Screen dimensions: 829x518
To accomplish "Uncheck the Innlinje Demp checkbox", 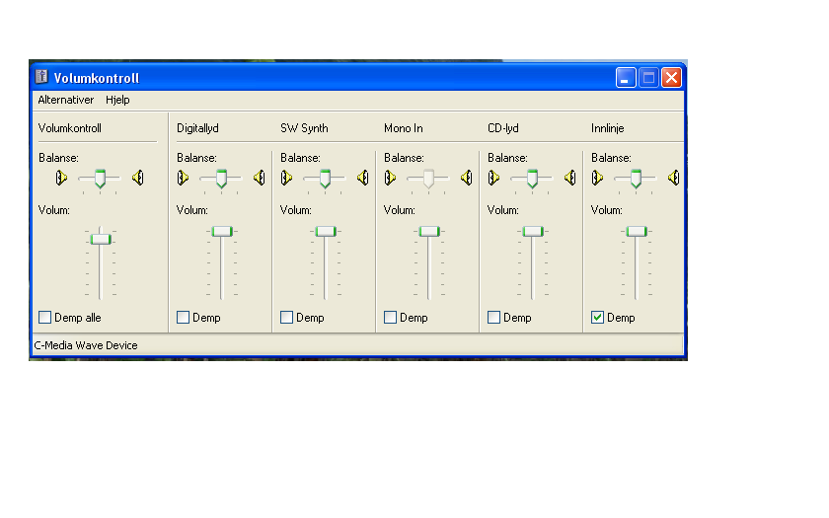I will [x=597, y=317].
